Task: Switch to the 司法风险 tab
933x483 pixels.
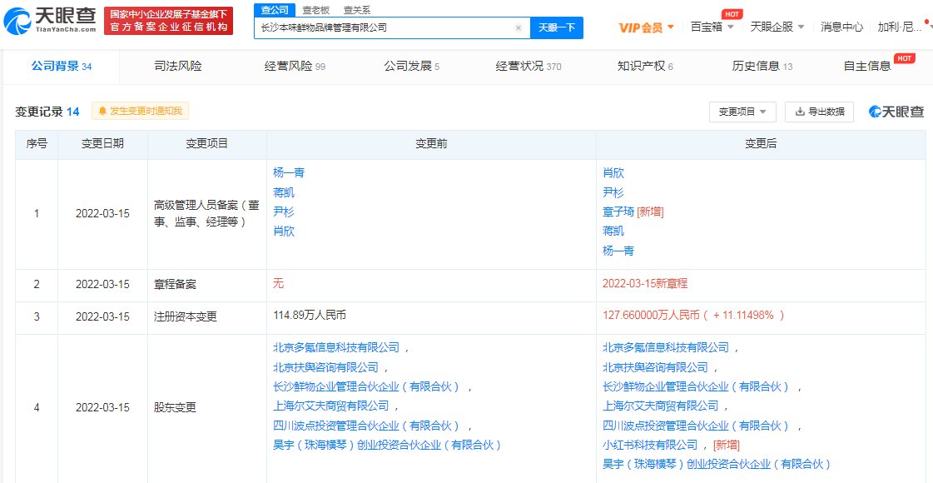Action: click(x=178, y=66)
